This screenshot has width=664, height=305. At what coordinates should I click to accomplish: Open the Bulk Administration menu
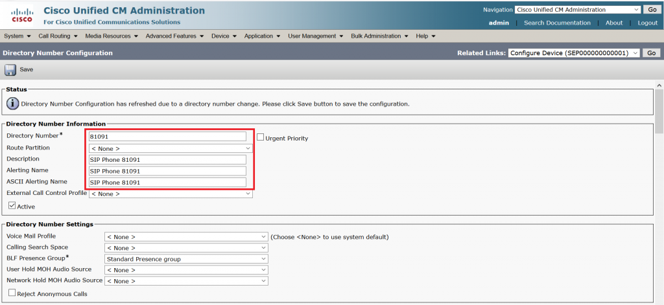pos(381,36)
